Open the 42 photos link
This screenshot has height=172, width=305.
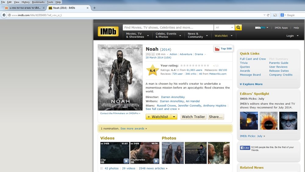coord(111,169)
